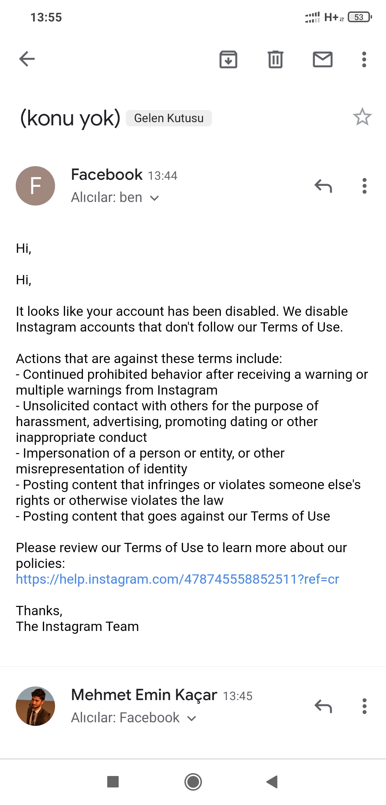Reply to the Facebook message
Screen dimensions: 386x805
point(323,186)
